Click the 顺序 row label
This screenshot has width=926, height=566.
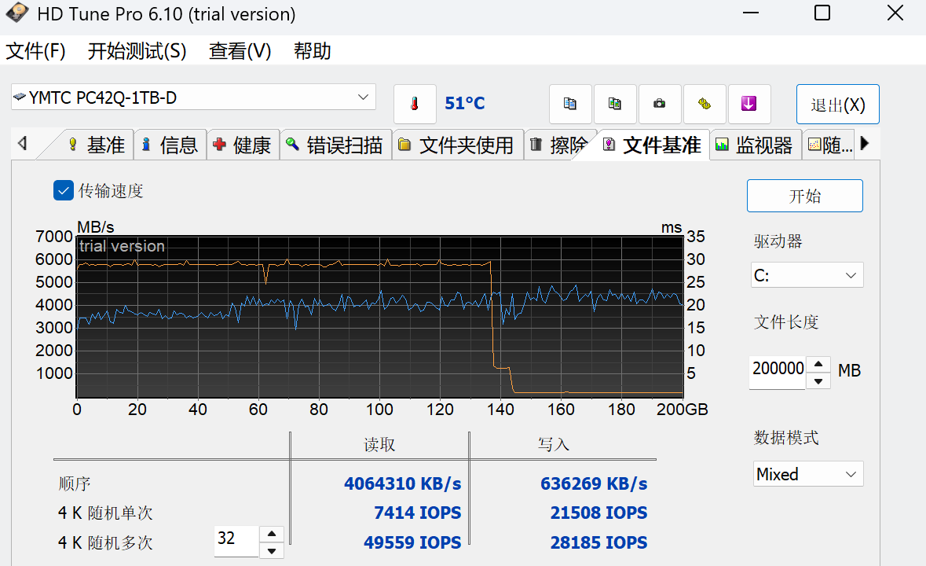(75, 484)
